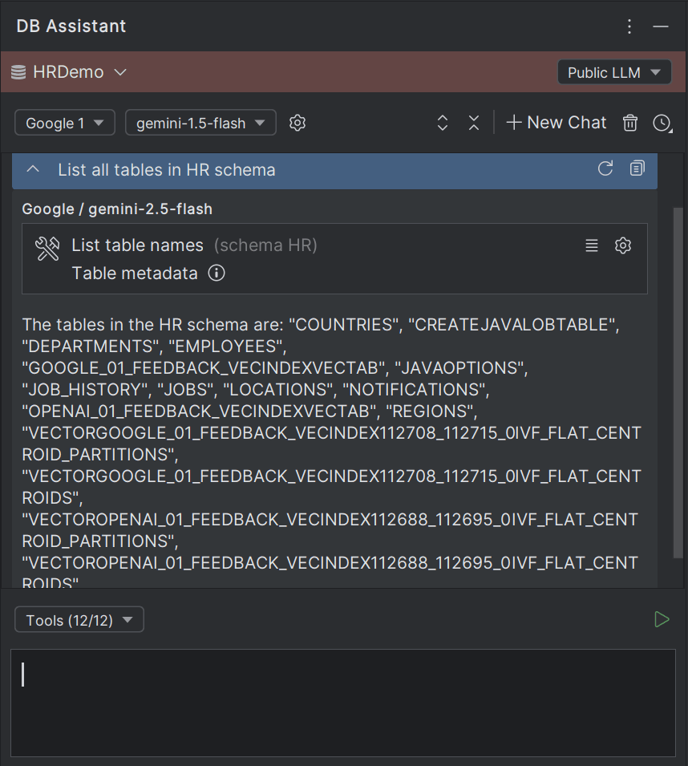Minimize the DB Assistant panel
The width and height of the screenshot is (688, 766).
(661, 26)
